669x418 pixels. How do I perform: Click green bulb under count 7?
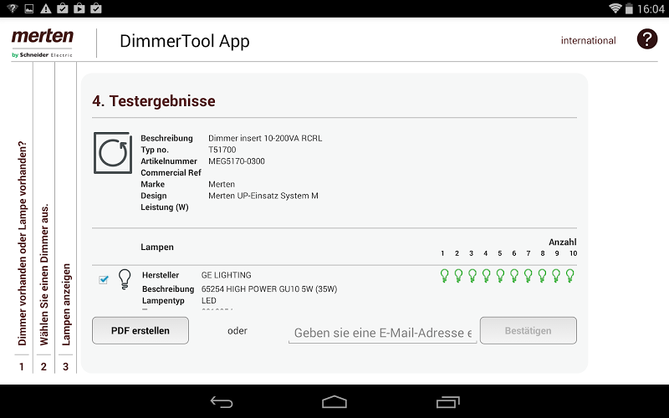[529, 276]
